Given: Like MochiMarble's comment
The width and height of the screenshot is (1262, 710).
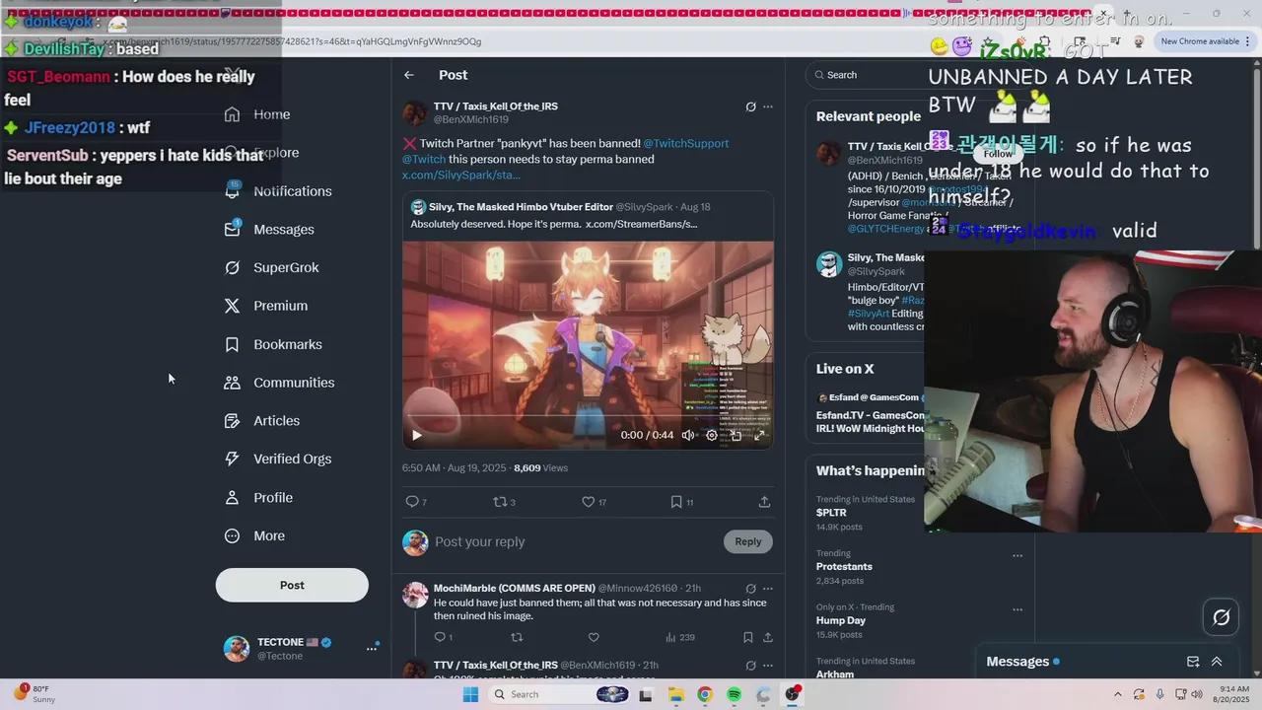Looking at the screenshot, I should 594,637.
